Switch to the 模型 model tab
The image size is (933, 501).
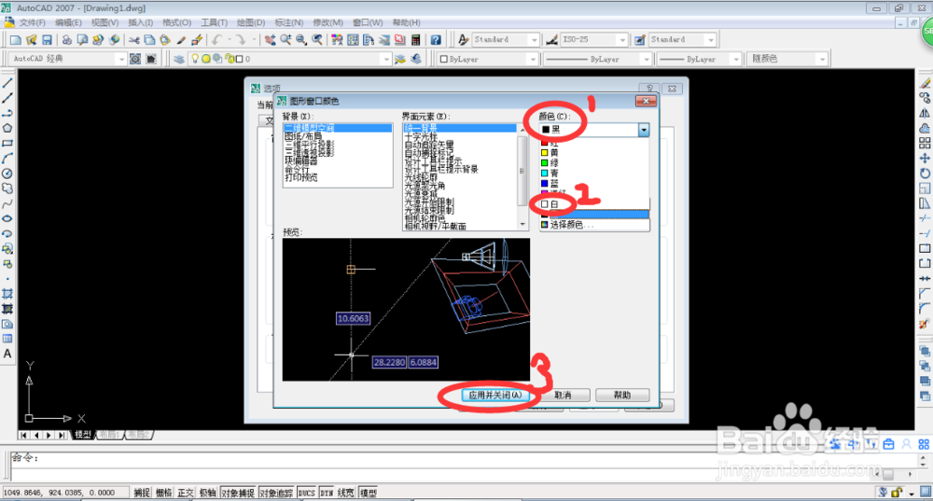(83, 435)
